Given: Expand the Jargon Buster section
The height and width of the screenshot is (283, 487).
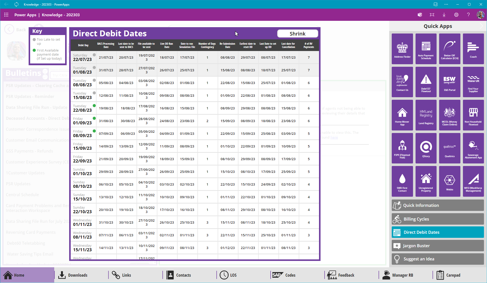Looking at the screenshot, I should point(438,246).
